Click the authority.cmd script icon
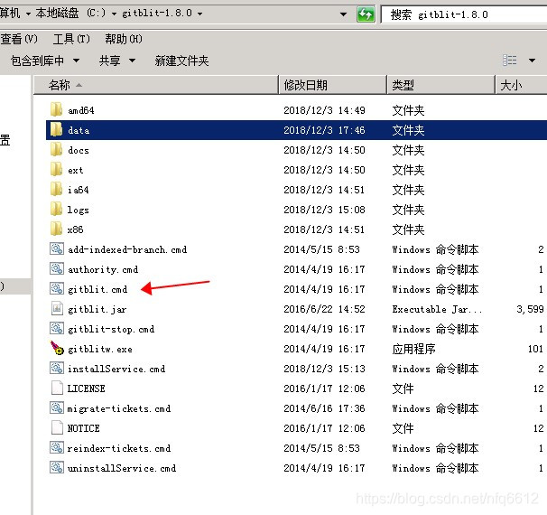 coord(57,269)
